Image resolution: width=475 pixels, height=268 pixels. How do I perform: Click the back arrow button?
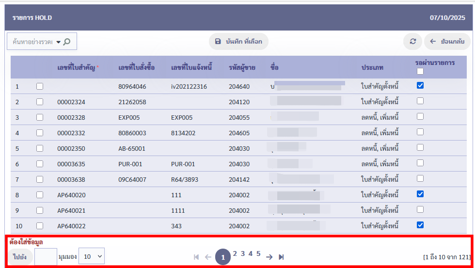point(447,42)
